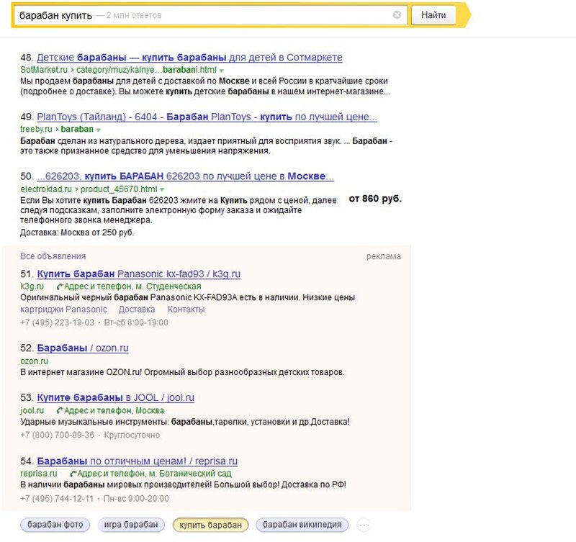Click the от 860 руб. price
This screenshot has width=576, height=542.
375,199
